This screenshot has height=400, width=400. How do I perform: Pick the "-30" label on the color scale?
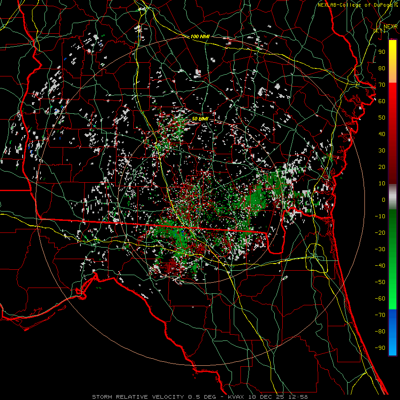(x=380, y=249)
